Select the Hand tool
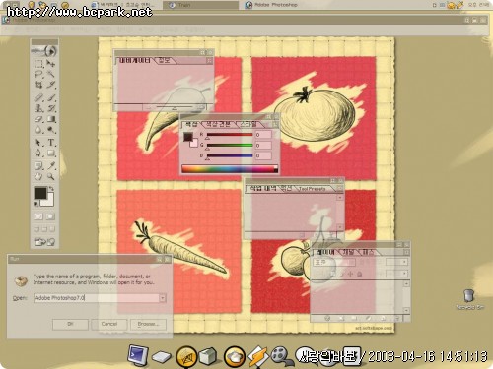Image resolution: width=493 pixels, height=369 pixels. [38, 176]
